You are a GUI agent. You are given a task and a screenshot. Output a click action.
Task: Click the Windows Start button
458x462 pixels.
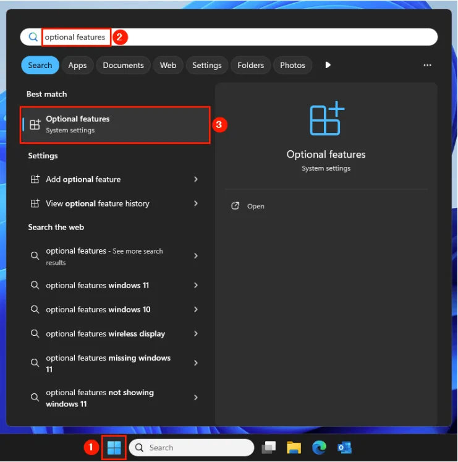point(114,448)
